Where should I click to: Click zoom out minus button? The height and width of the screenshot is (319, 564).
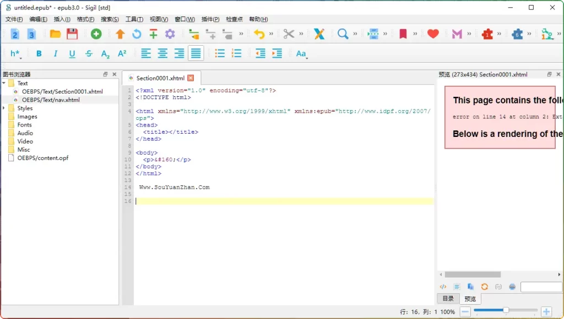[x=465, y=312]
